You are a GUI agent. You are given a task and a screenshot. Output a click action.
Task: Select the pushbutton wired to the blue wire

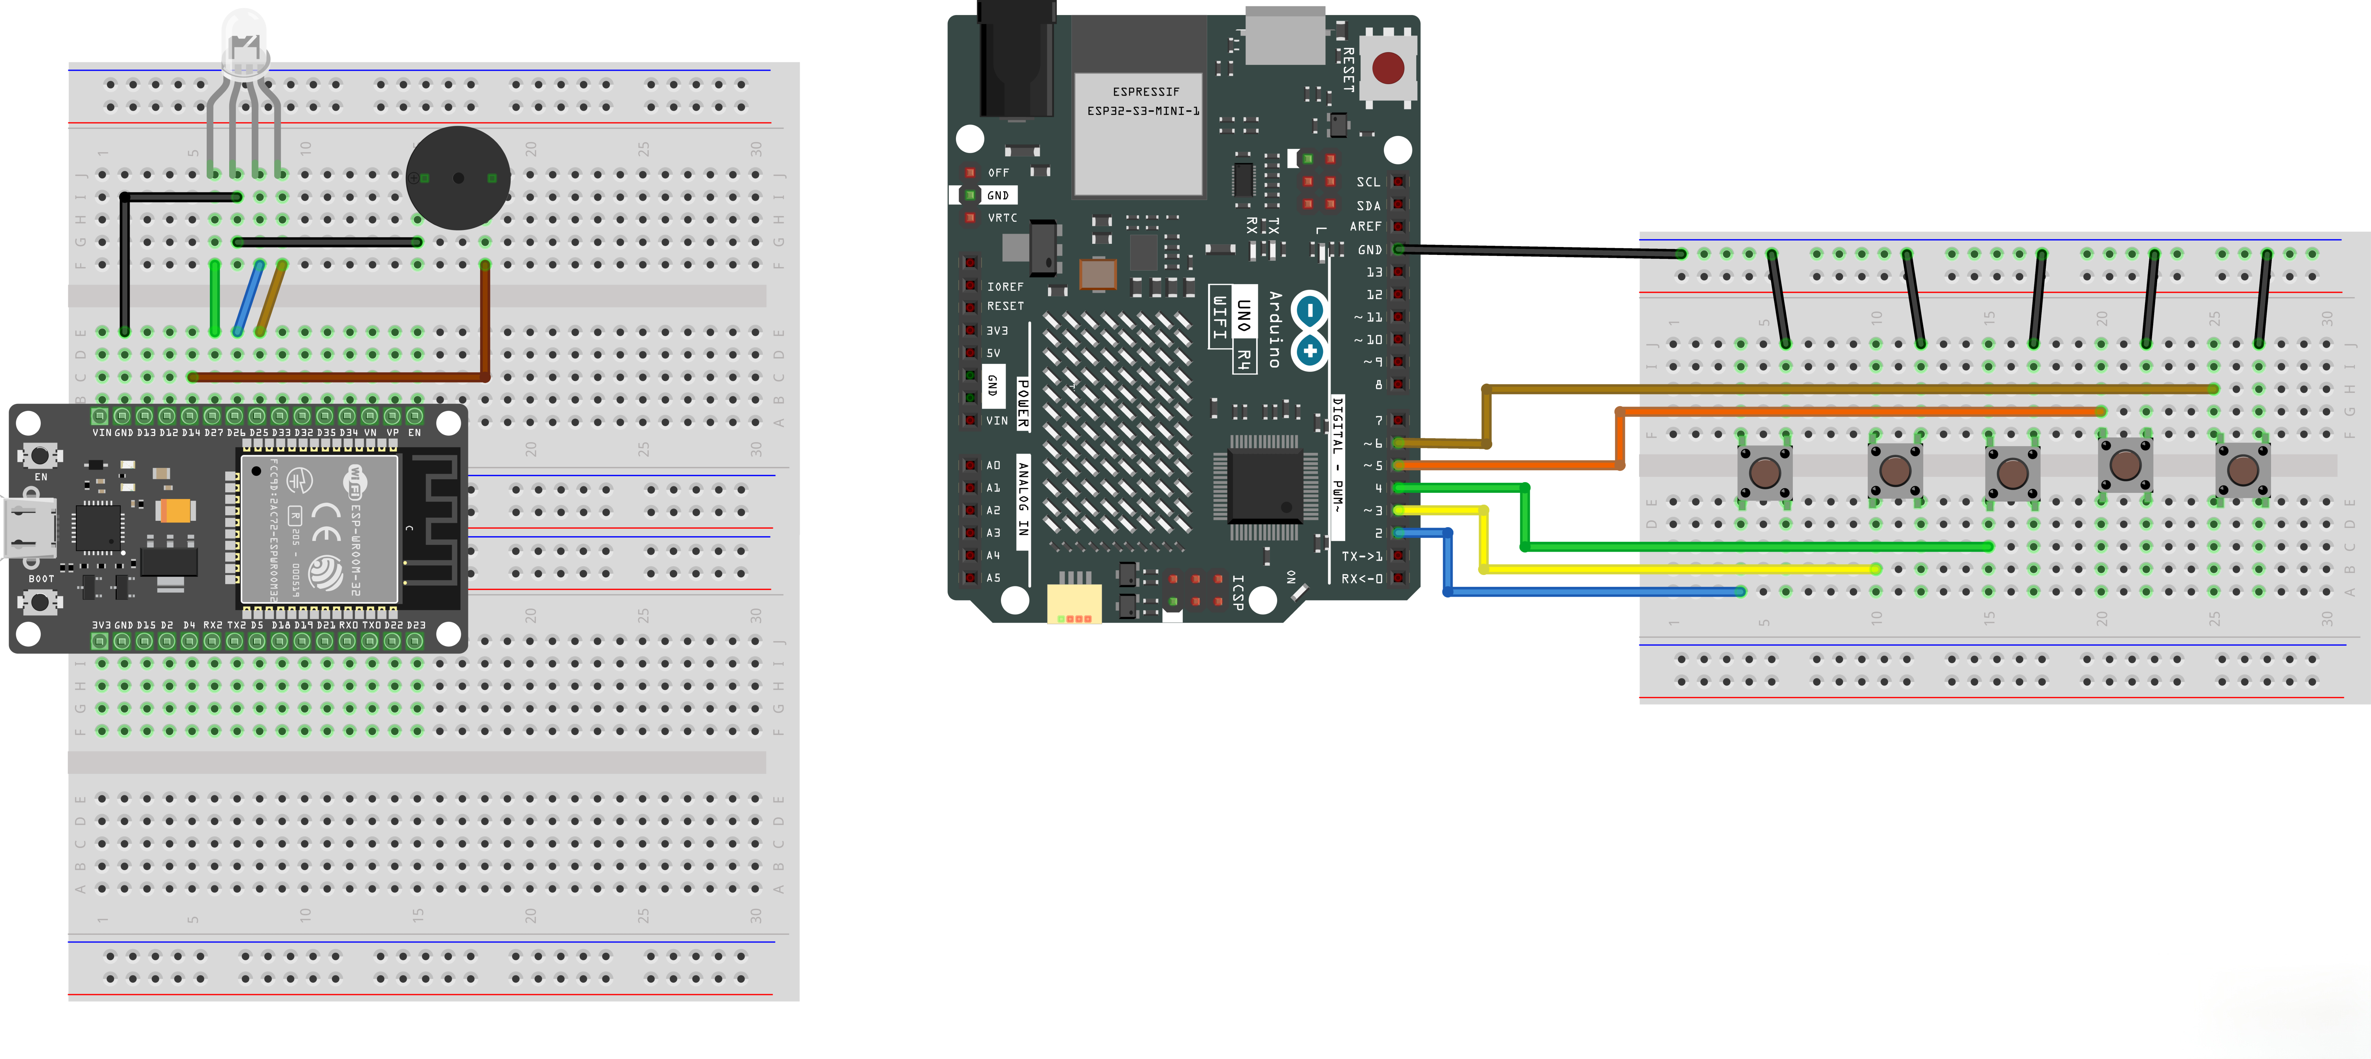[1764, 473]
